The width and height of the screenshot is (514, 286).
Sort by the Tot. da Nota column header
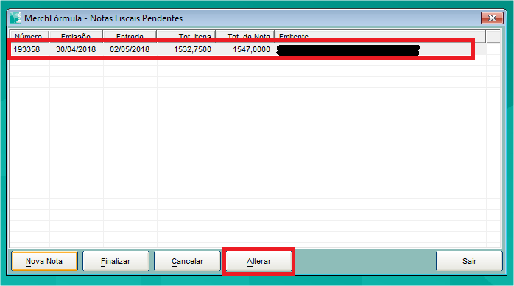(245, 36)
